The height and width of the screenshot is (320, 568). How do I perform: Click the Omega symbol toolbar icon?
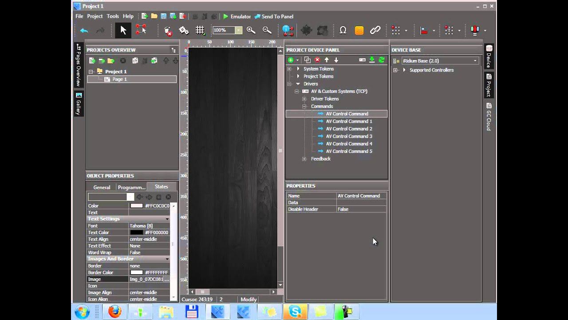(x=343, y=30)
